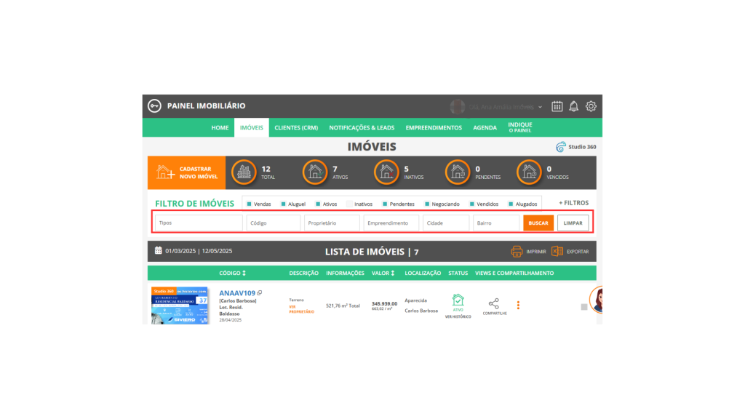Click the share icon for ANAAV109
Screen dimensions: 745x419
[x=494, y=303]
